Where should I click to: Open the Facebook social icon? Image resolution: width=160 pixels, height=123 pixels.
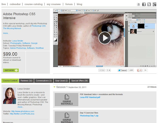144,4
